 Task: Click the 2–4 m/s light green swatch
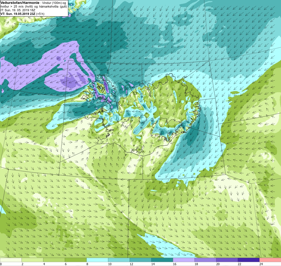pyautogui.click(x=32, y=260)
